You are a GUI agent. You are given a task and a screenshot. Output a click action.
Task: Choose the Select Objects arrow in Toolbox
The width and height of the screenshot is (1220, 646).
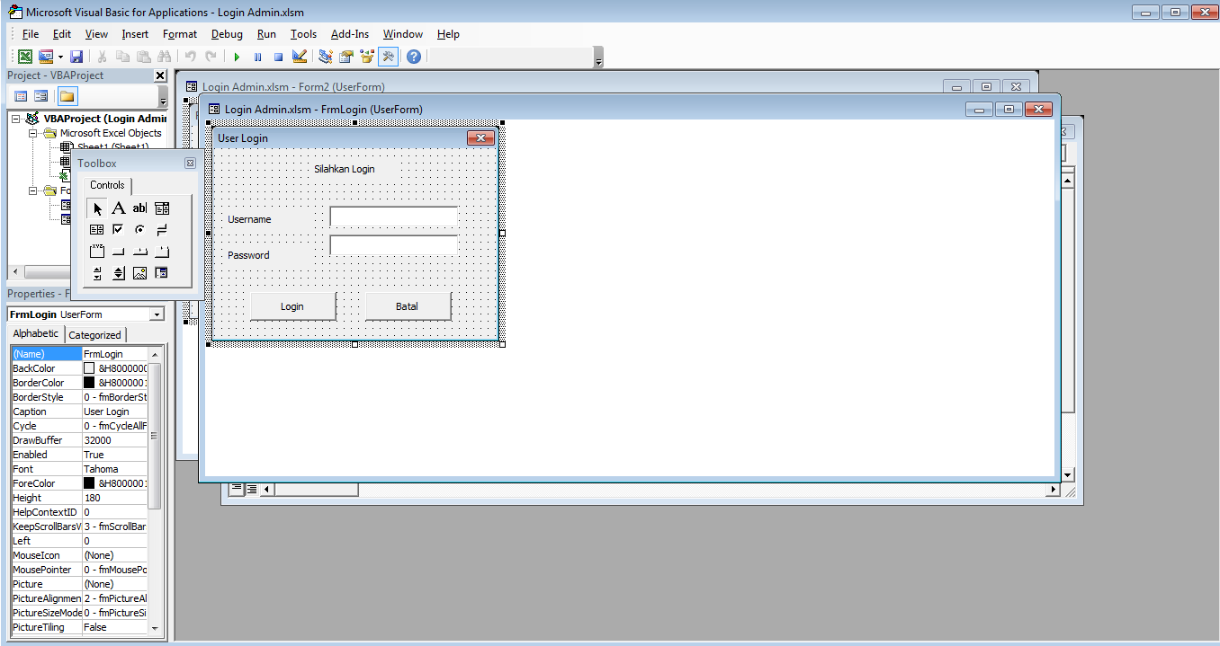point(97,208)
